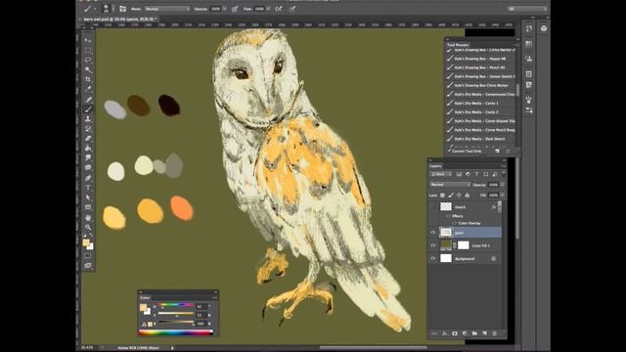
Task: Select the Gradient tool
Action: [x=88, y=148]
